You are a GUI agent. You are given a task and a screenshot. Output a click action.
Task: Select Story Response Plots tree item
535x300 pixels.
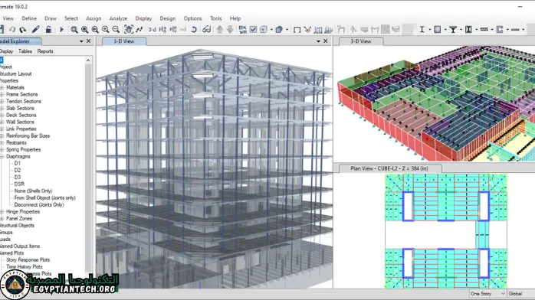click(x=28, y=259)
